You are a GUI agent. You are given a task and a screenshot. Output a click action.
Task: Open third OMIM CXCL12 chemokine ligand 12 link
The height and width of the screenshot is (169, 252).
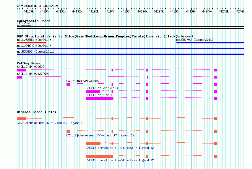(120, 148)
